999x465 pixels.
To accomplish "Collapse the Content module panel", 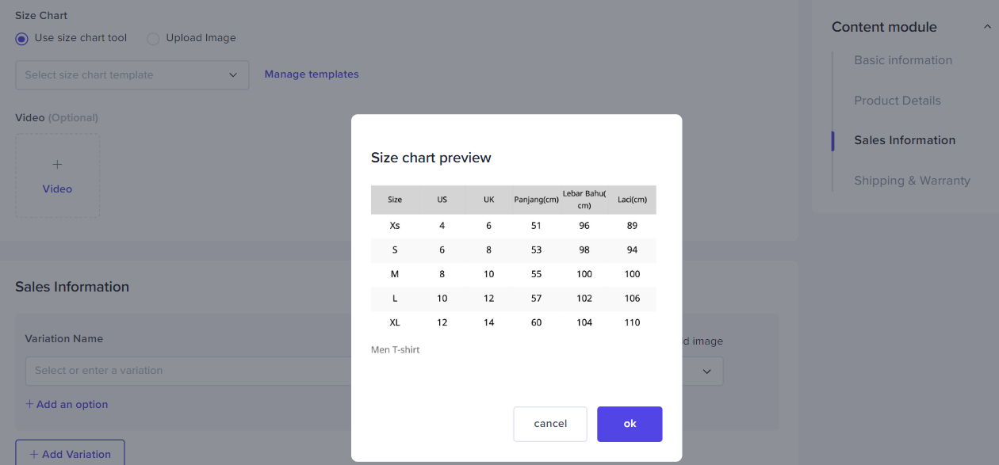I will pos(987,27).
